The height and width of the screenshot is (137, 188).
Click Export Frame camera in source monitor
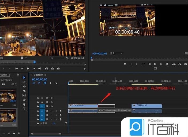coord(58,68)
